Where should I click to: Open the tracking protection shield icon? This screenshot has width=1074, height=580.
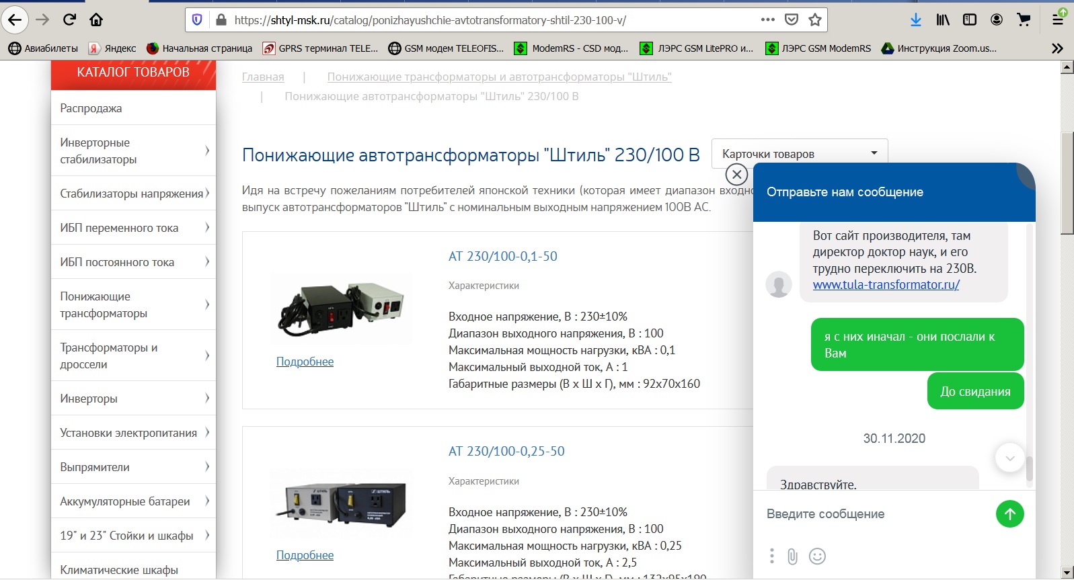coord(197,20)
